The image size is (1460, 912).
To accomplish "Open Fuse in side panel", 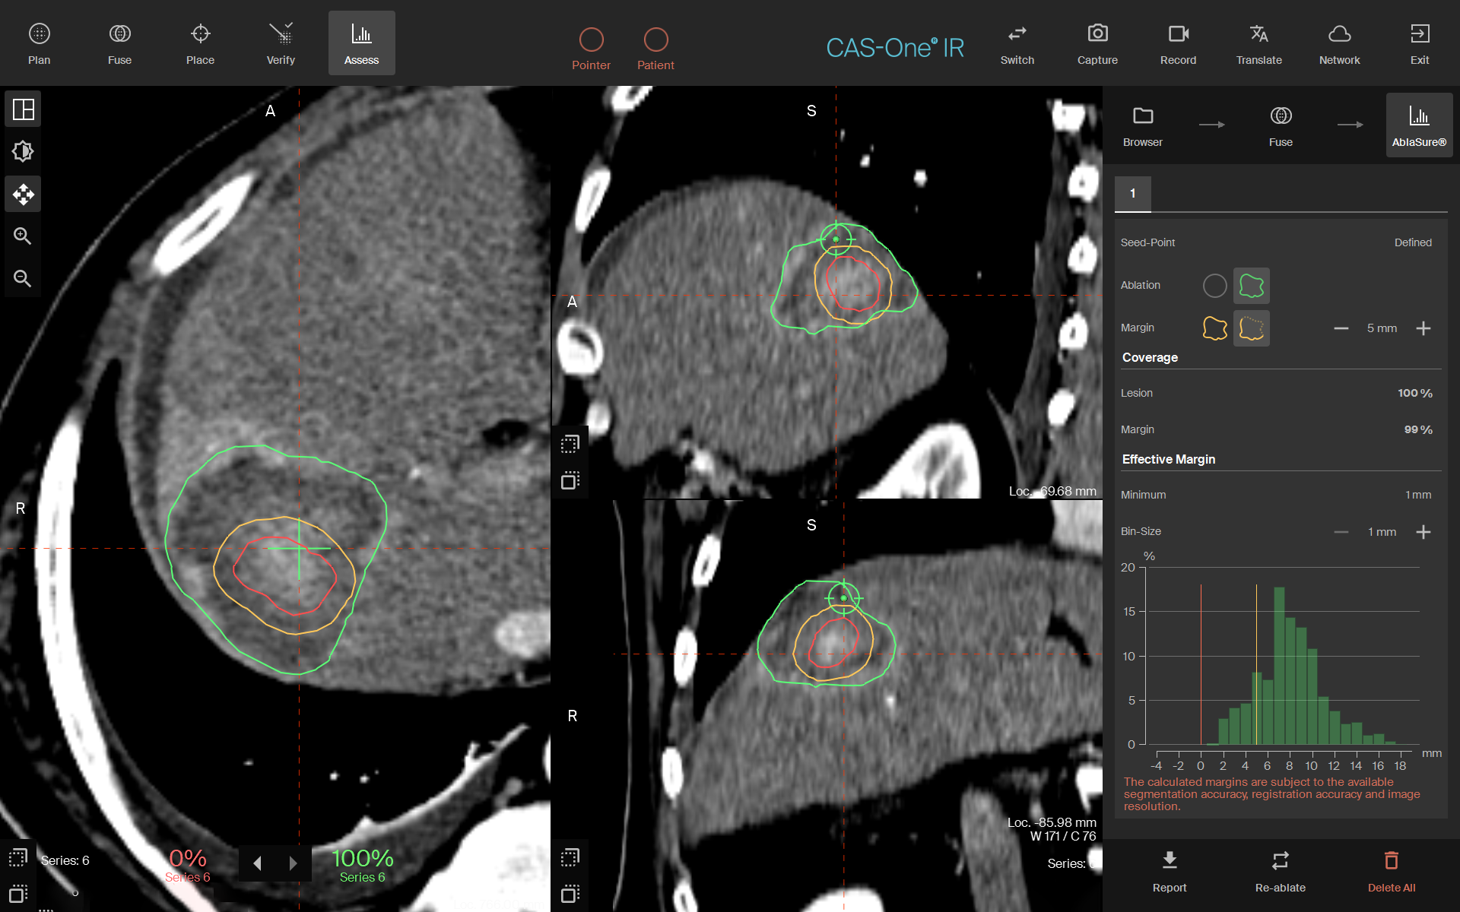I will pos(1281,125).
